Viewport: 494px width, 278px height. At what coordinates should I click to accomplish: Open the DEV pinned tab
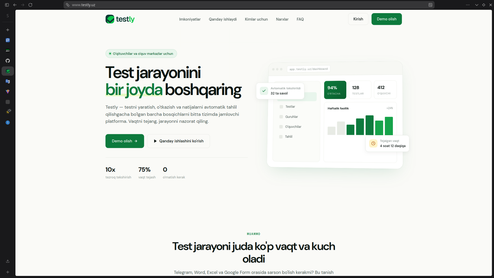[7, 51]
